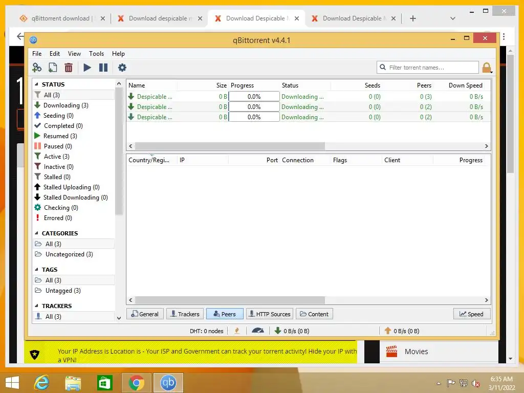
Task: Switch to the Trackers tab
Action: (x=185, y=314)
